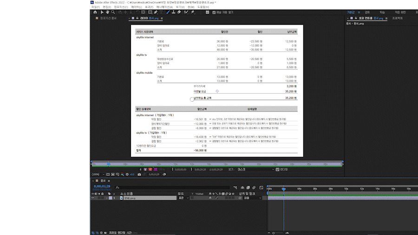This screenshot has width=418, height=235.
Task: Switch to the 프로젝트 panel tab
Action: (x=398, y=18)
